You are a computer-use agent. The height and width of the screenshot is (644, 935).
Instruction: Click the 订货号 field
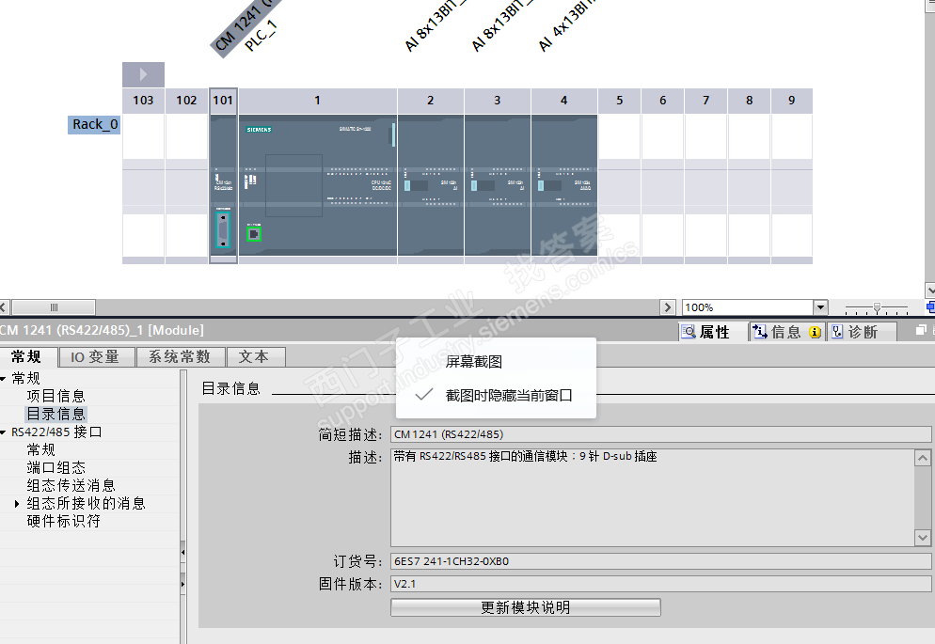(x=660, y=561)
